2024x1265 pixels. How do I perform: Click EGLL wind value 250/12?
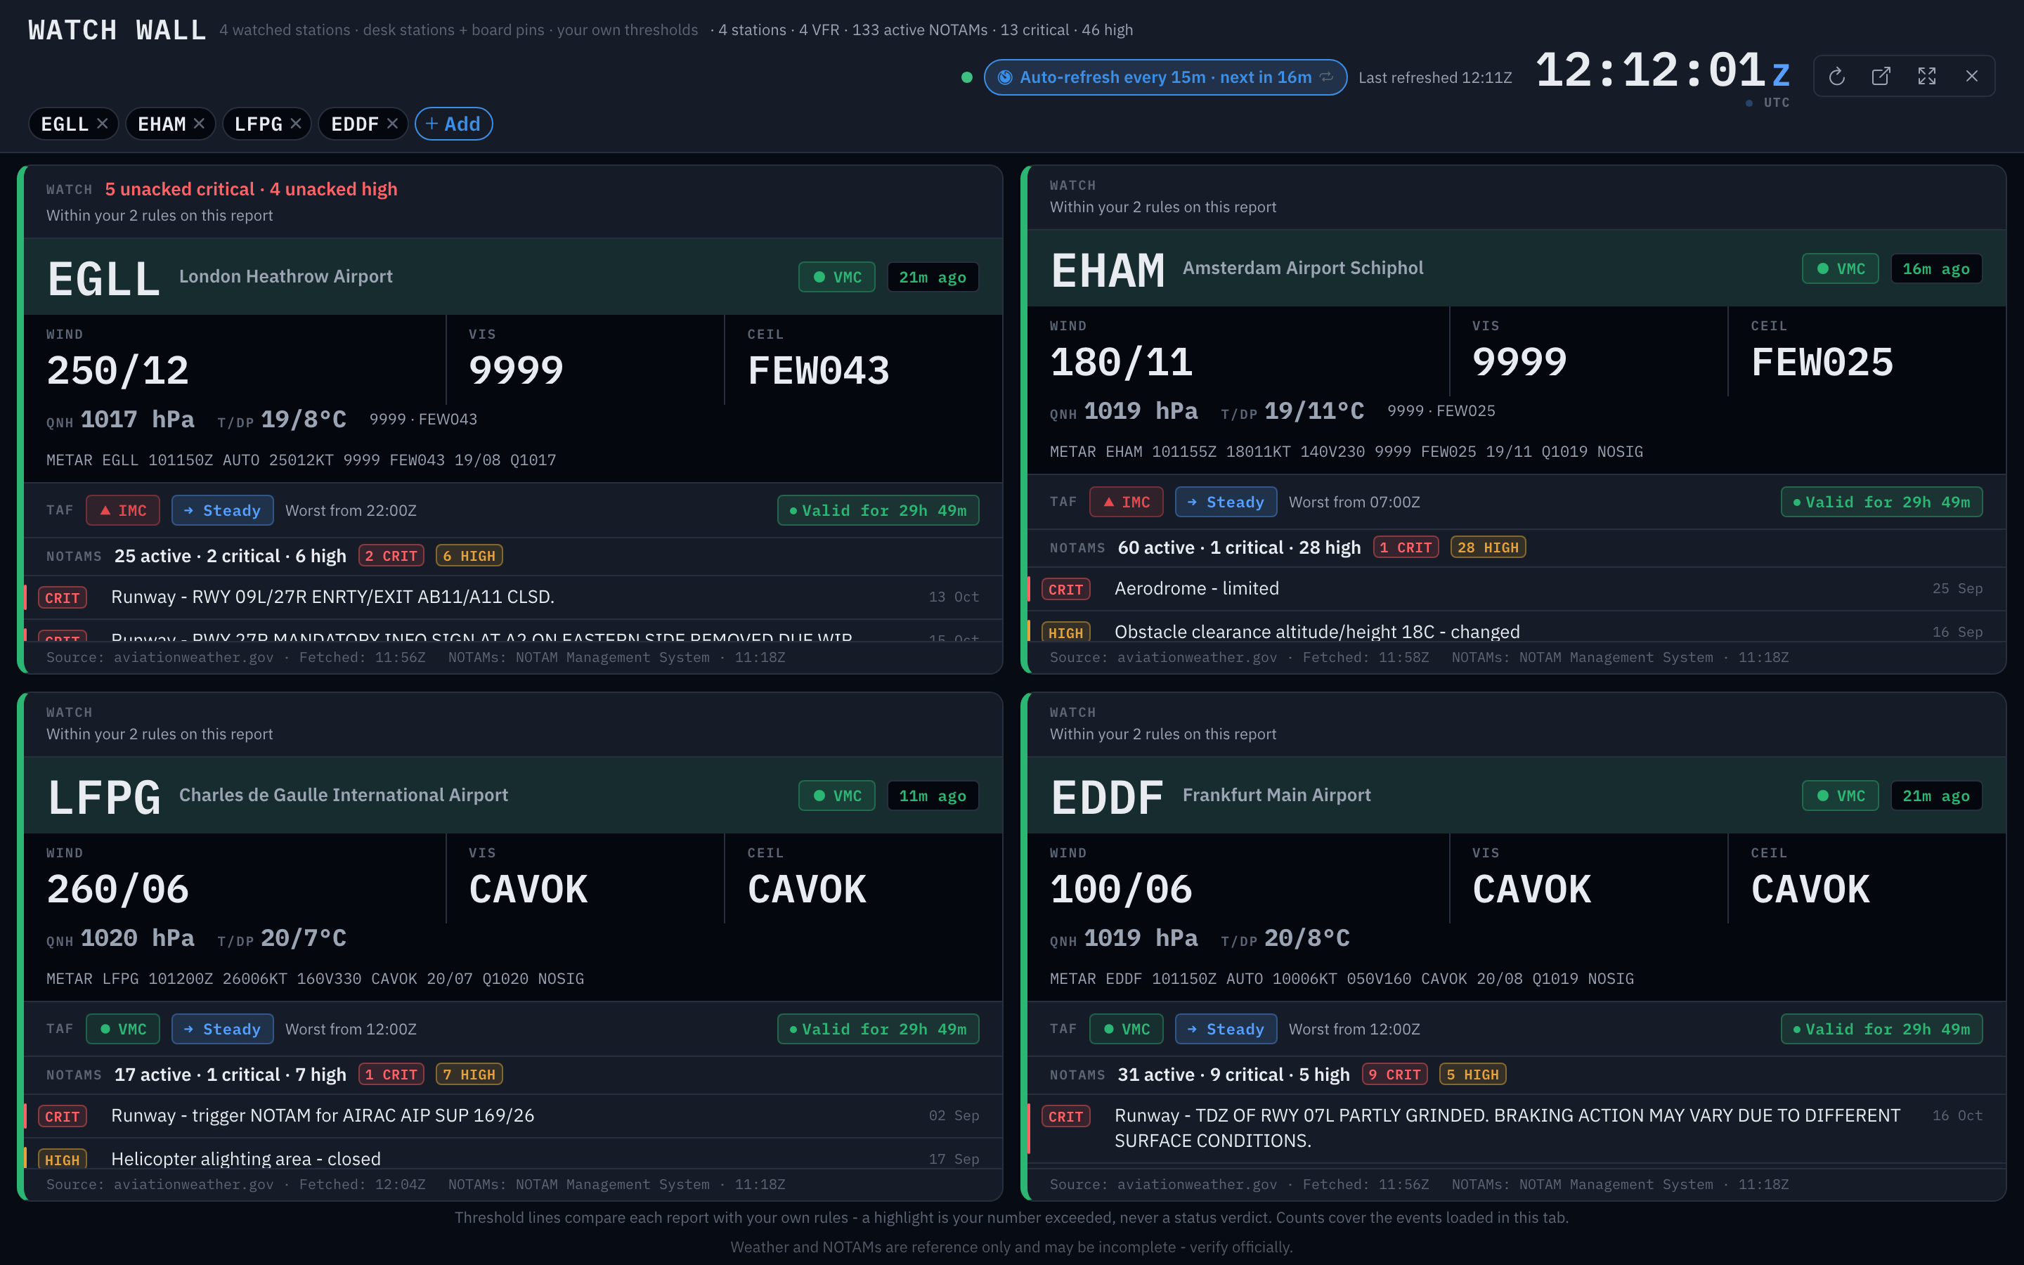(x=118, y=370)
